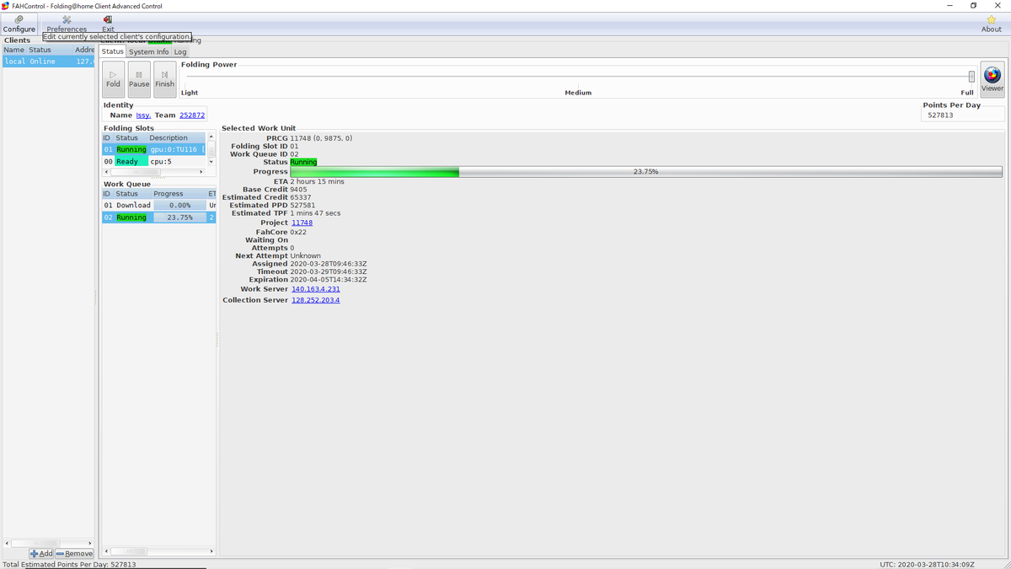
Task: Click the Finish folding button
Action: [165, 79]
